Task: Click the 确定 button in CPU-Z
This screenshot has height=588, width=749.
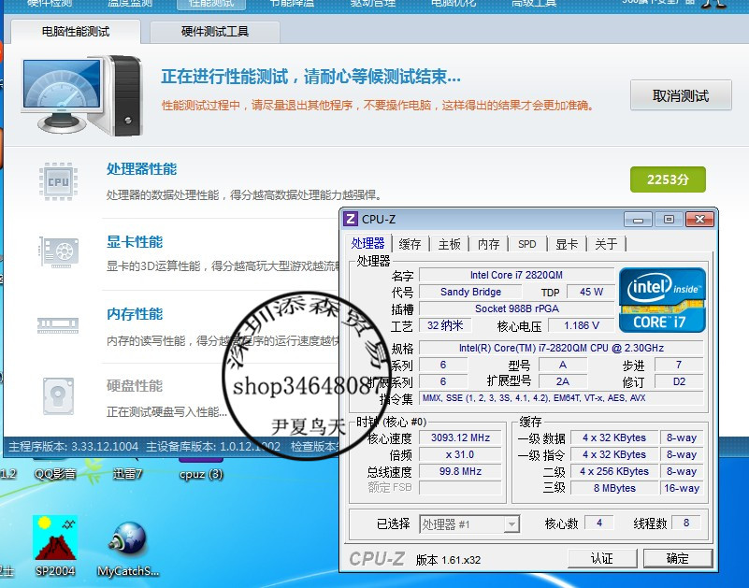Action: 678,558
